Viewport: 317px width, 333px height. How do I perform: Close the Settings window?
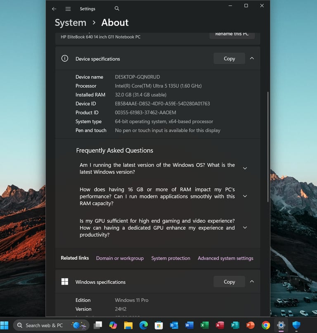pyautogui.click(x=262, y=6)
